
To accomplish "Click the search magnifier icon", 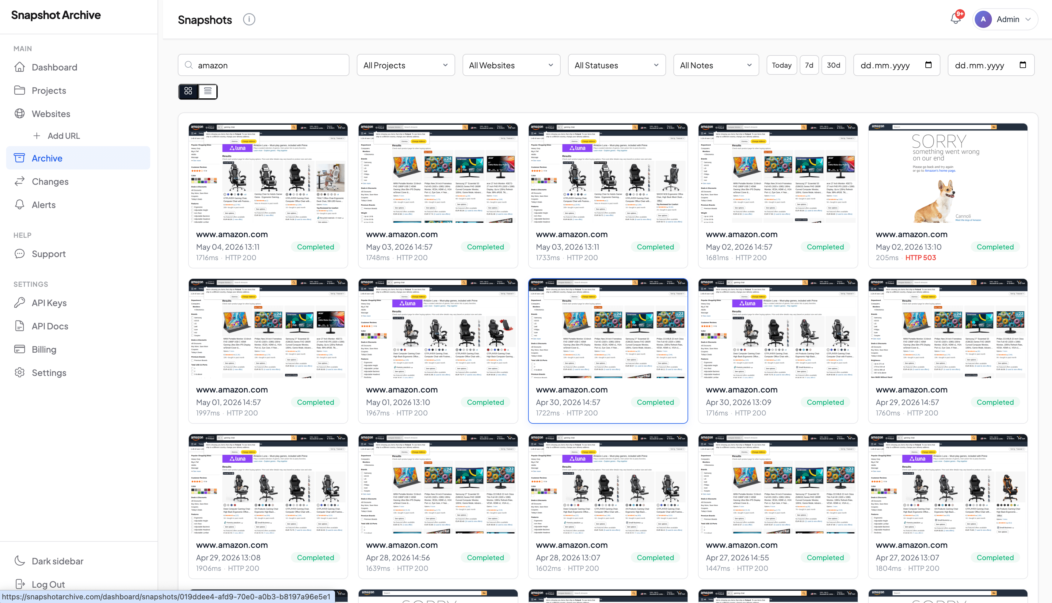I will click(x=189, y=65).
